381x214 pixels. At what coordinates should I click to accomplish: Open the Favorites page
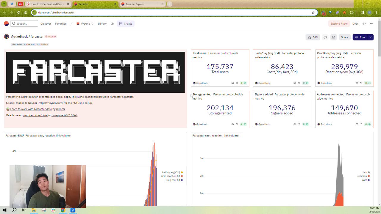pos(61,23)
